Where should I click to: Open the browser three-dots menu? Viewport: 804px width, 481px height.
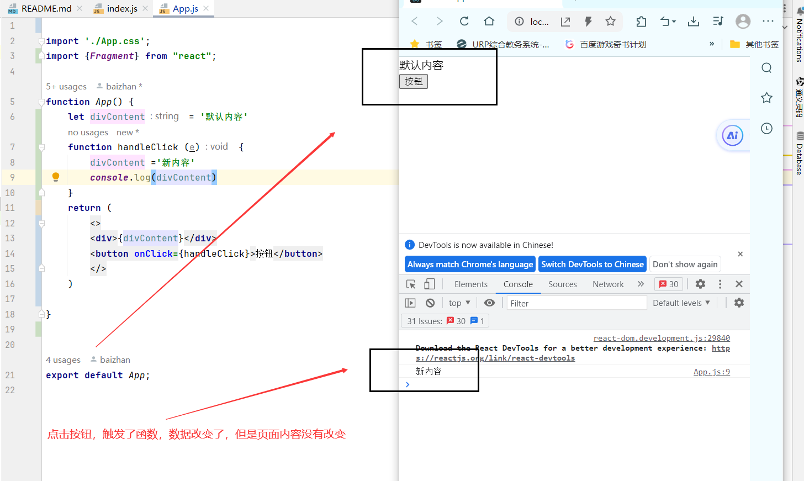[x=768, y=21]
